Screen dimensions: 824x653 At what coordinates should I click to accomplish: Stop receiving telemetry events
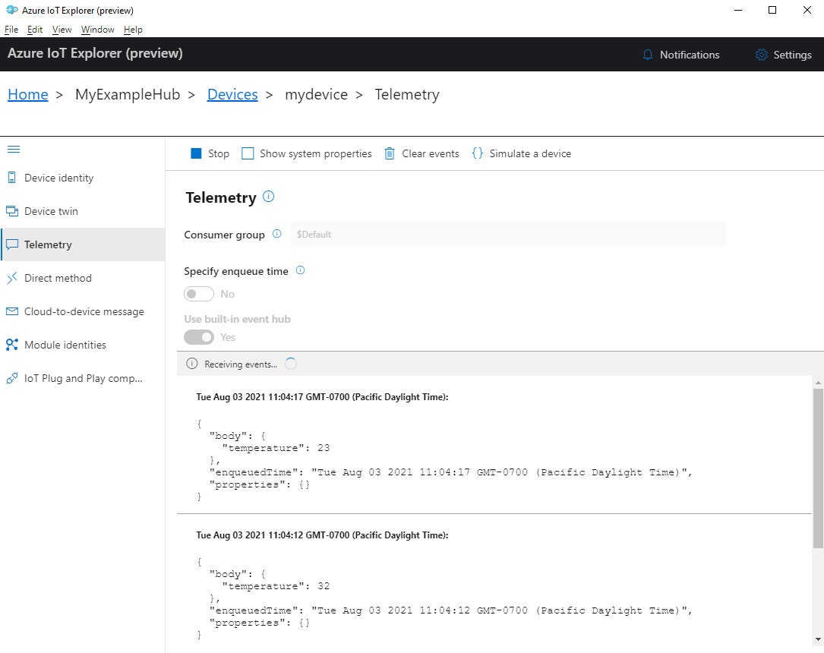click(x=197, y=153)
